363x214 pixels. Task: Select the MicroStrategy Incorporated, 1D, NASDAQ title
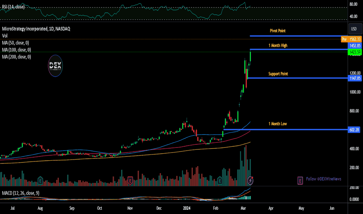point(36,29)
